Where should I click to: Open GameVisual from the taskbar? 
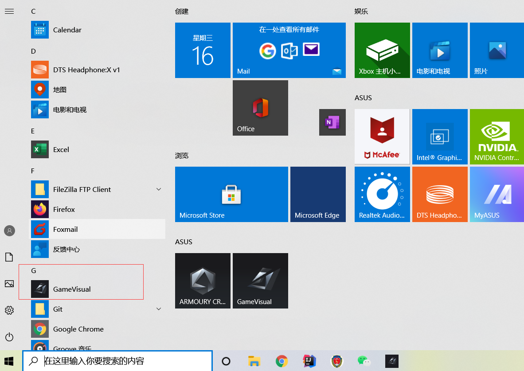coord(392,361)
